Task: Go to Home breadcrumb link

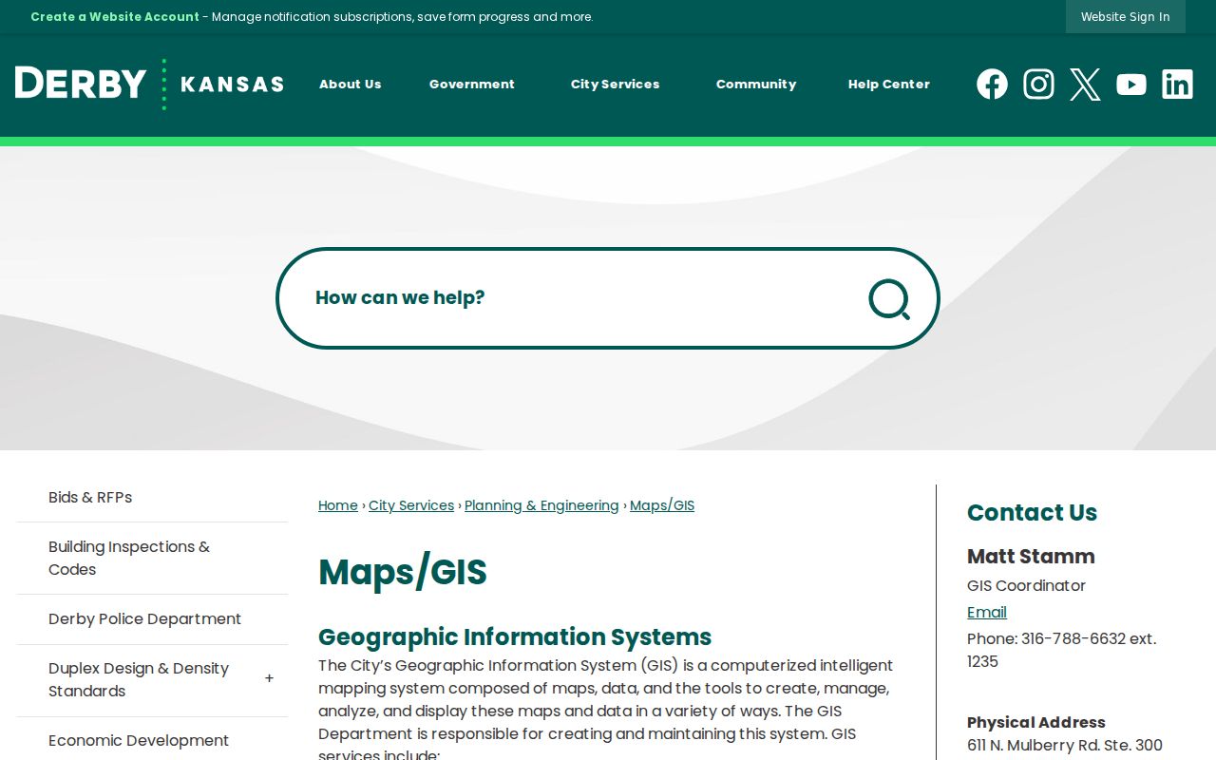Action: pyautogui.click(x=338, y=505)
